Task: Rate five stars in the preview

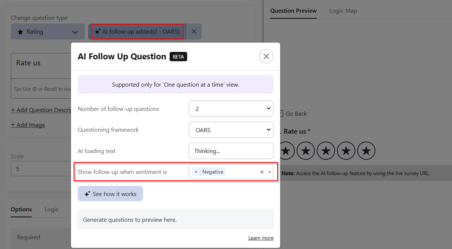Action: pos(366,151)
